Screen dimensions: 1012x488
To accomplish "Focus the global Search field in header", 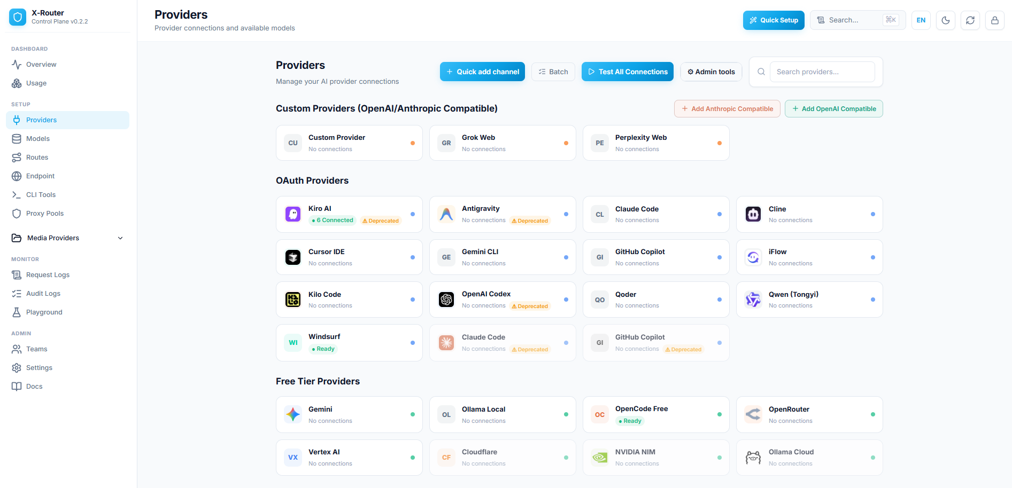I will tap(858, 20).
